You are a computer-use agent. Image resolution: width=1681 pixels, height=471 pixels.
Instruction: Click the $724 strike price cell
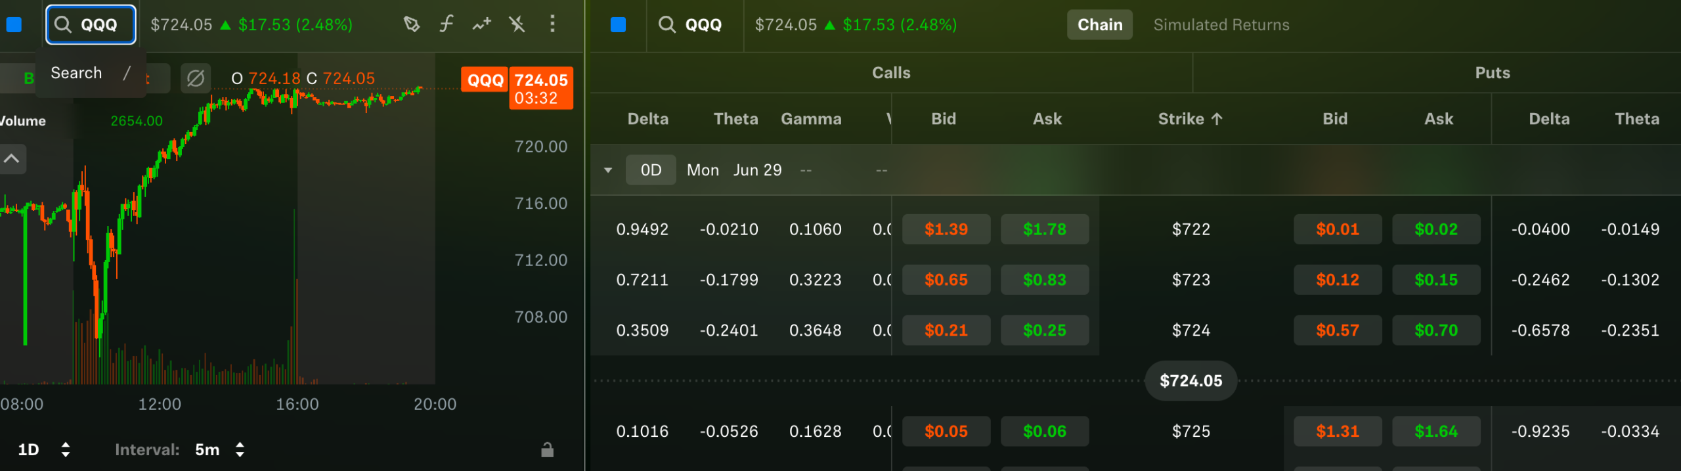(x=1191, y=330)
